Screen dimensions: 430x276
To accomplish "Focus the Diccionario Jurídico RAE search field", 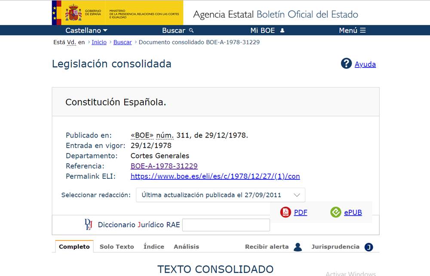I will [226, 225].
